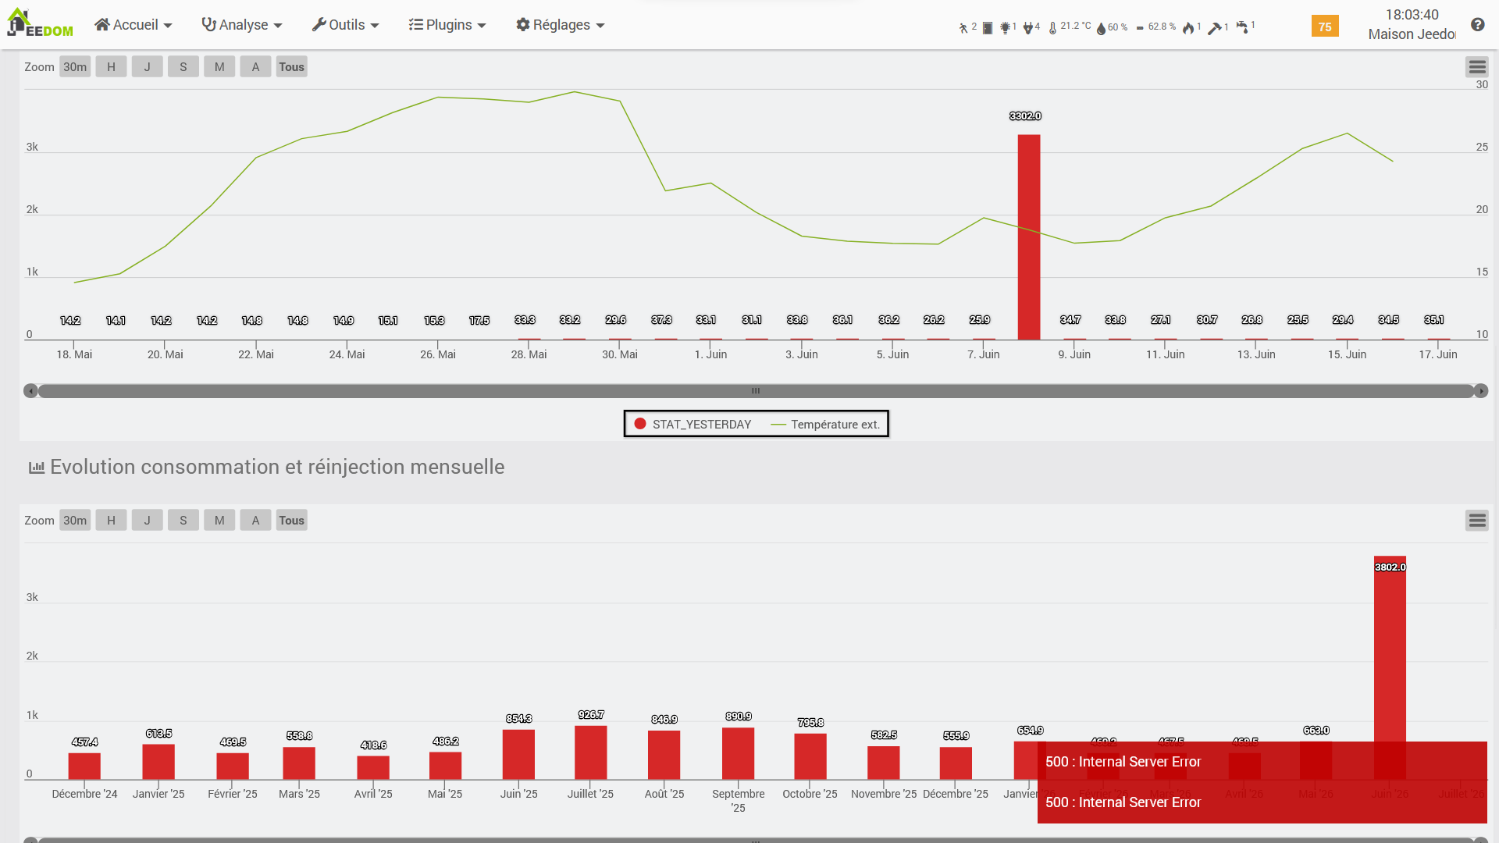1499x843 pixels.
Task: Click the door summary icon
Action: [988, 28]
